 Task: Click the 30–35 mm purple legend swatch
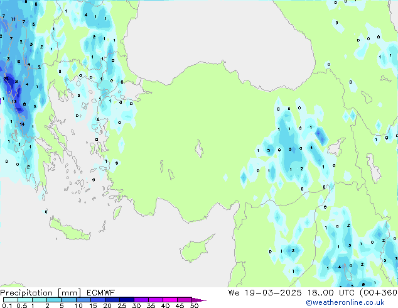141,300
